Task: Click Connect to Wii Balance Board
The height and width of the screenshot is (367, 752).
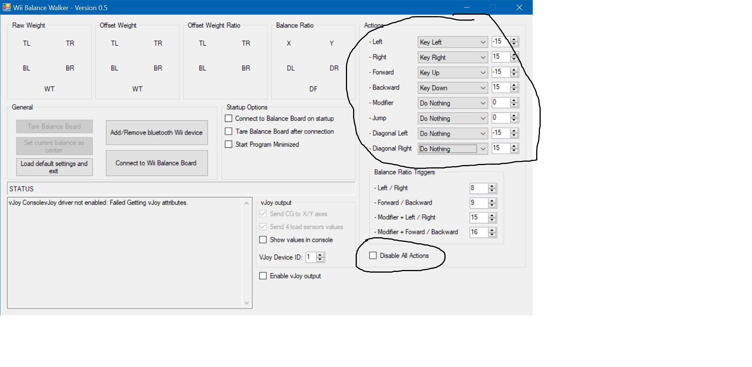Action: (x=157, y=163)
